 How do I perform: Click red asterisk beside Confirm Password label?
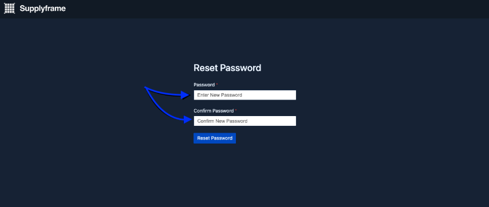pyautogui.click(x=236, y=110)
